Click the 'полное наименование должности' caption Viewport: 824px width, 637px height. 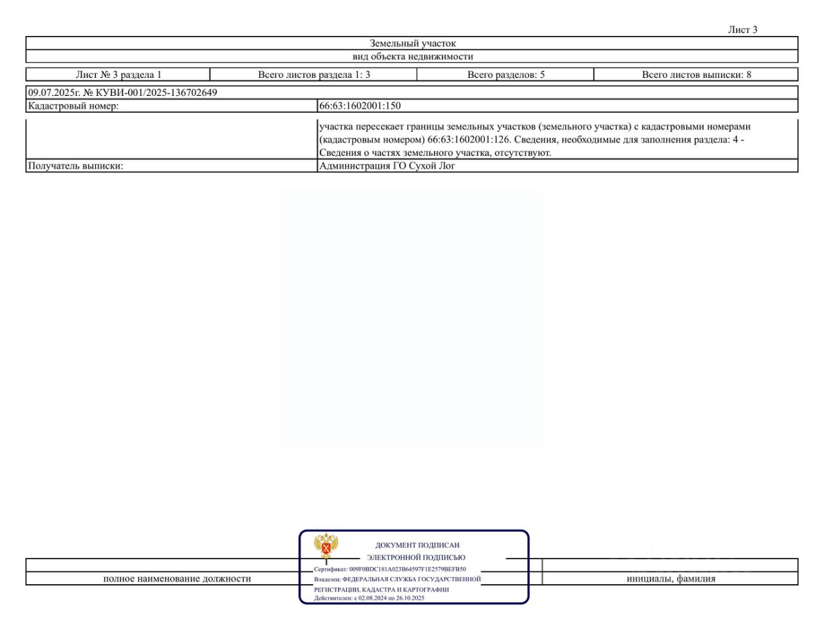click(177, 579)
